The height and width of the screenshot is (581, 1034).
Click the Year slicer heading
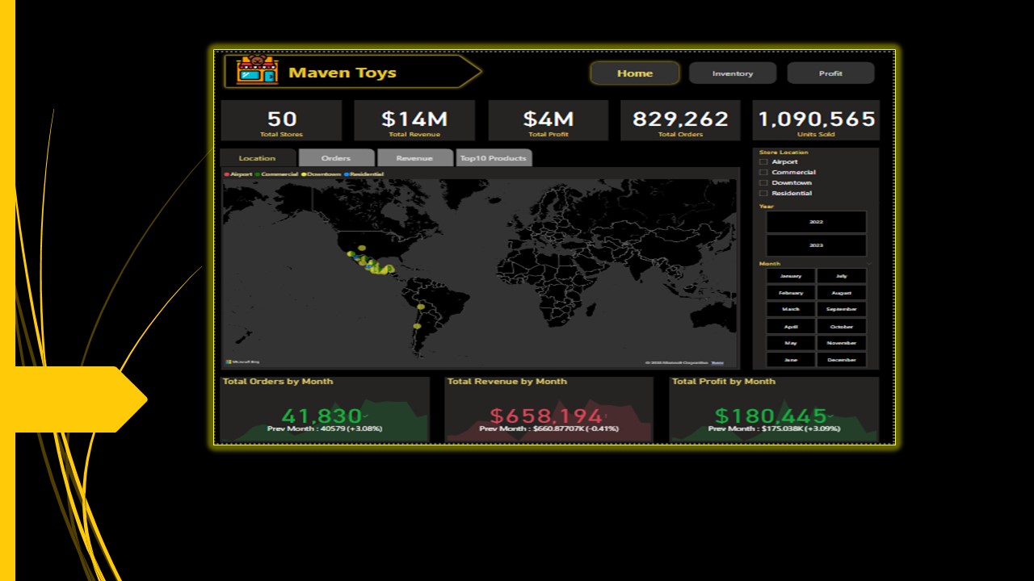tap(767, 206)
